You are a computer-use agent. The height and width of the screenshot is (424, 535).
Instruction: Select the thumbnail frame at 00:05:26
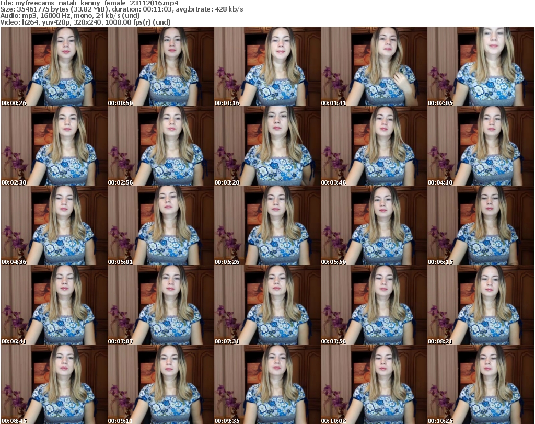tap(267, 225)
